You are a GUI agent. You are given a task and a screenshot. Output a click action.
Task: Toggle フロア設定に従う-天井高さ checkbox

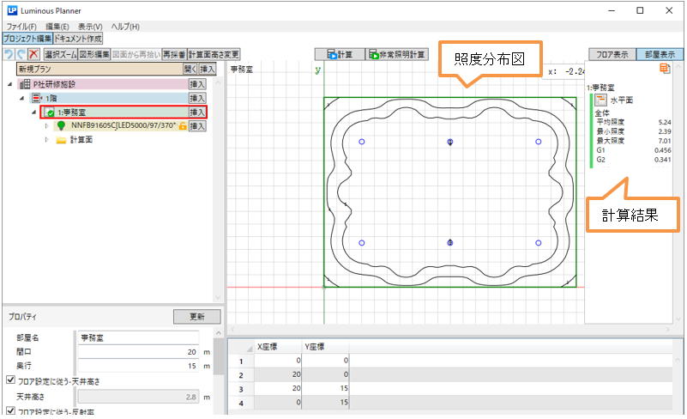point(9,381)
